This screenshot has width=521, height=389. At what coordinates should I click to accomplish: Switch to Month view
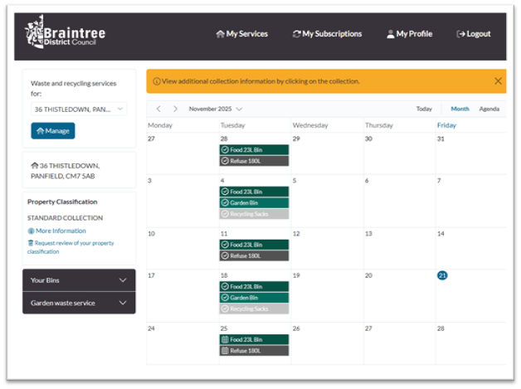[460, 109]
